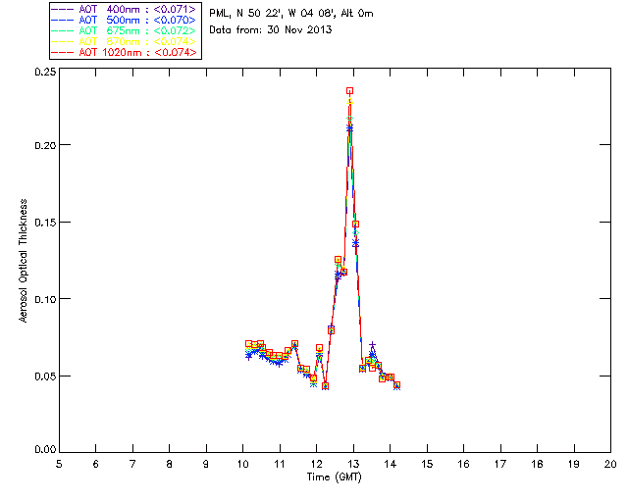Click the AOT 675nm legend entry
This screenshot has height=502, width=628.
coord(125,30)
